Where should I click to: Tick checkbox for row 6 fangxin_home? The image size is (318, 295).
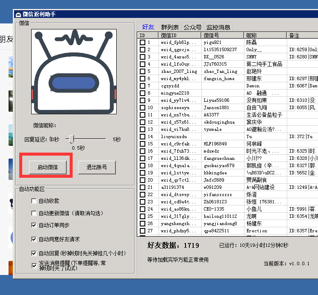(143, 78)
